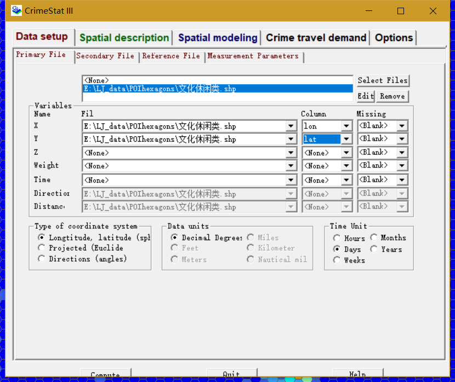Open the Weight column dropdown
This screenshot has height=382, width=455.
pyautogui.click(x=346, y=166)
